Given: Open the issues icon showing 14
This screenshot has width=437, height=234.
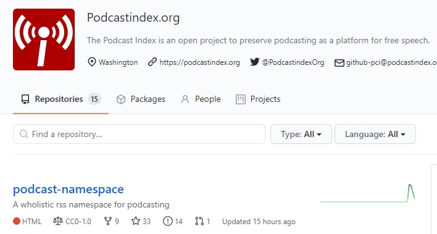Looking at the screenshot, I should (168, 221).
